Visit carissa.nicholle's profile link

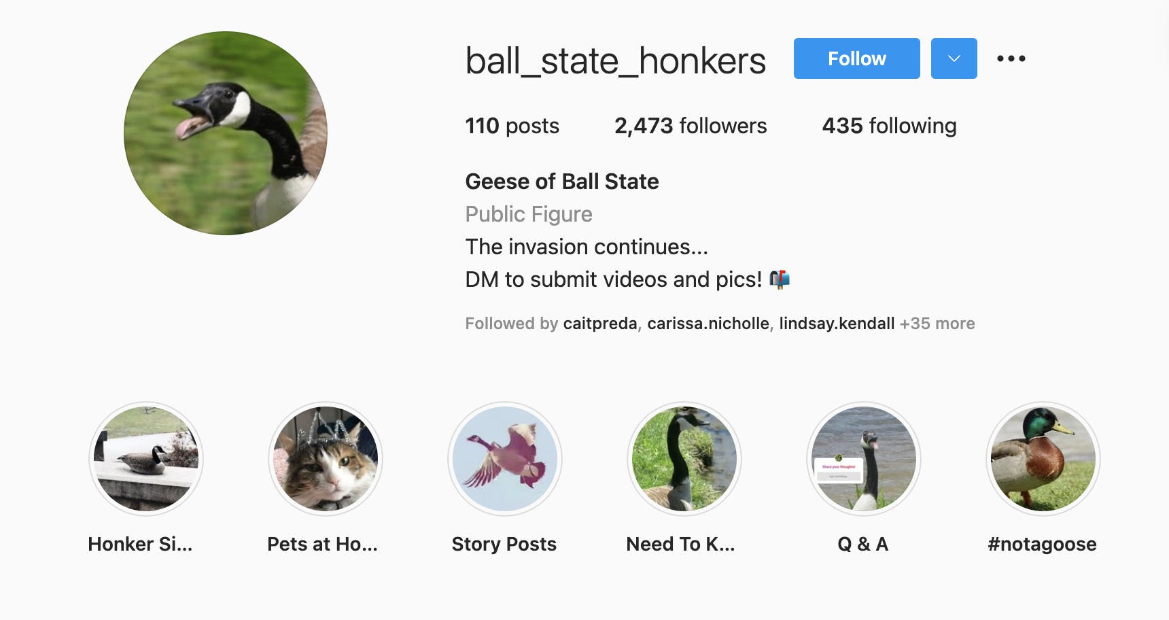coord(708,324)
